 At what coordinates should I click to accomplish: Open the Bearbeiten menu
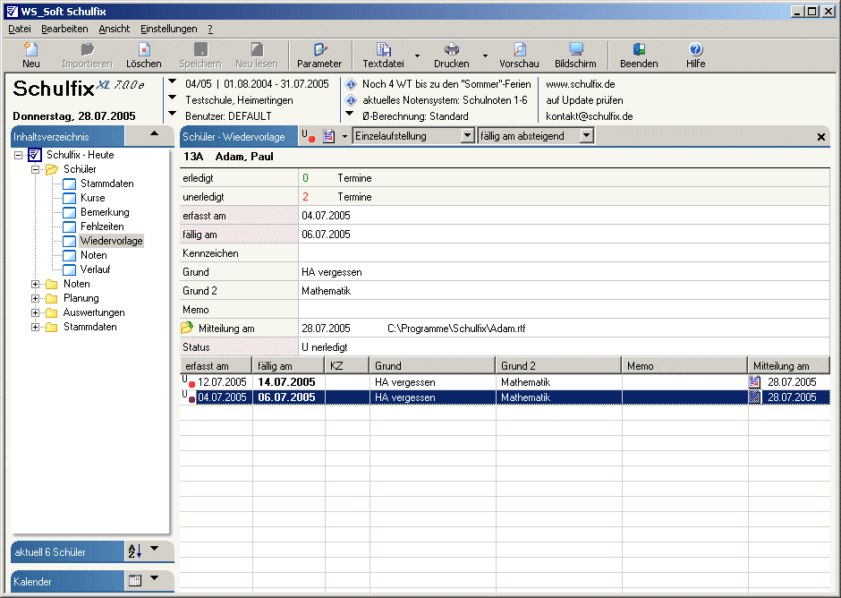pos(64,29)
